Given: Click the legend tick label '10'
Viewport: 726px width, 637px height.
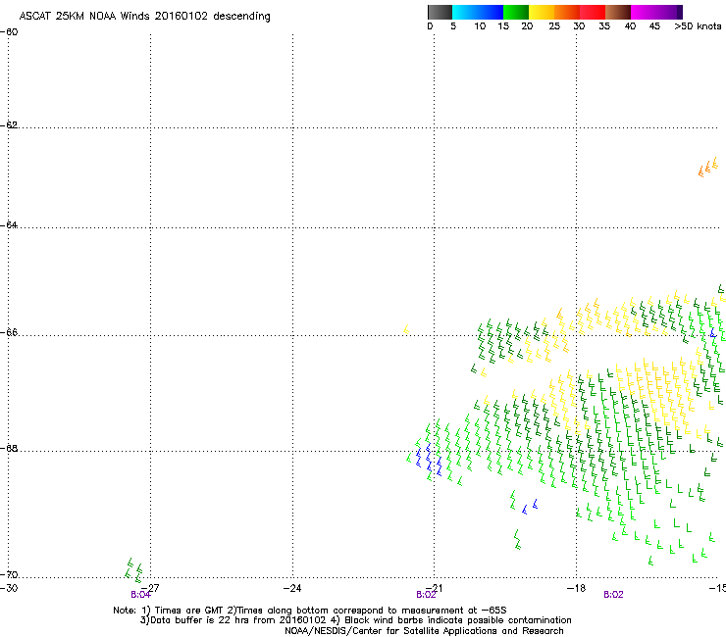Looking at the screenshot, I should pos(480,26).
